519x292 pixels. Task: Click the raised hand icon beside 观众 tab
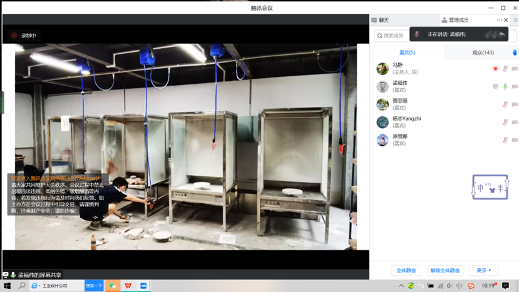[515, 53]
